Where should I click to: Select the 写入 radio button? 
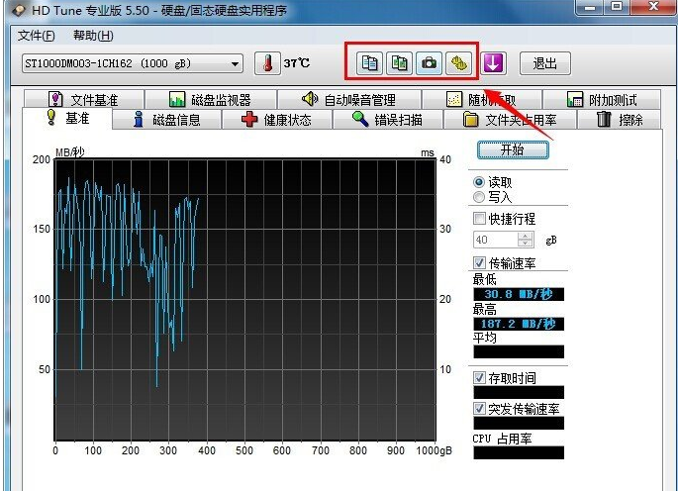(480, 197)
